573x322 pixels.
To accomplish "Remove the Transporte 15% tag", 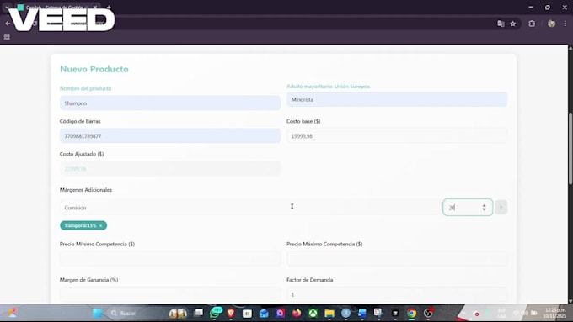I will tap(101, 225).
